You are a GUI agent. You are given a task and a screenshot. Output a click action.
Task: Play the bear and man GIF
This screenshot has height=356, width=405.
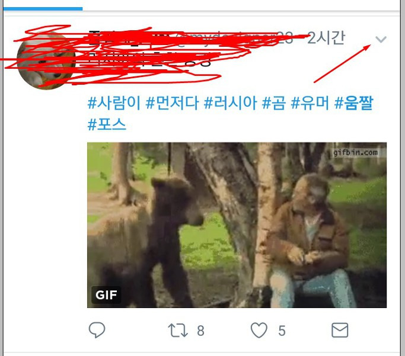[x=237, y=225]
